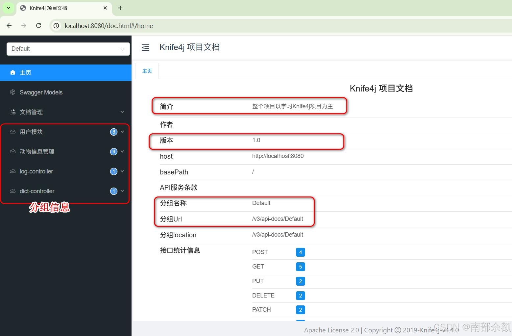Expand the 用户模块 chevron
The height and width of the screenshot is (336, 512).
122,132
